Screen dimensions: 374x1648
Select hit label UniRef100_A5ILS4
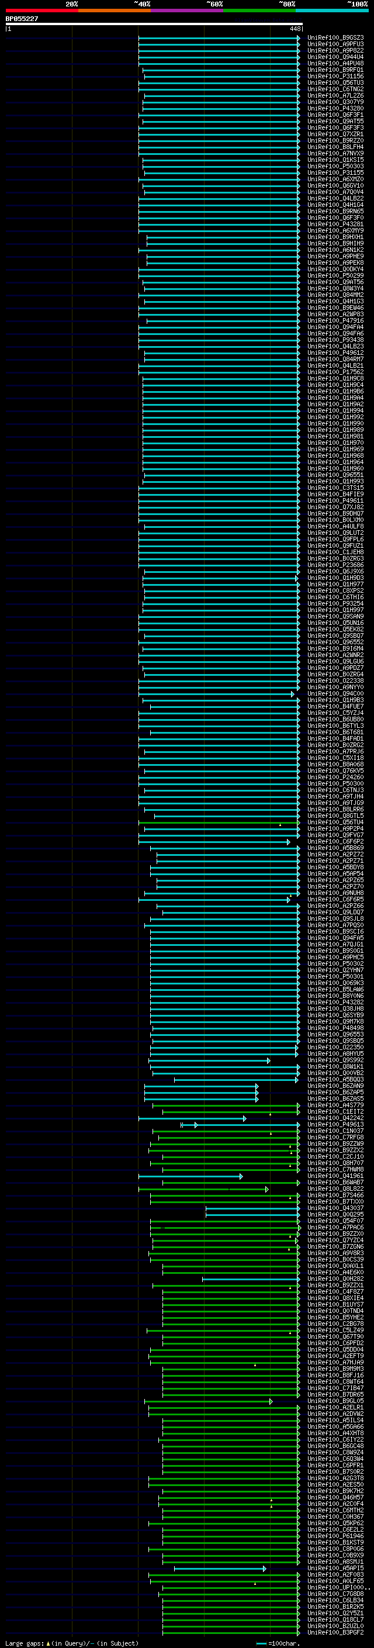335,1420
